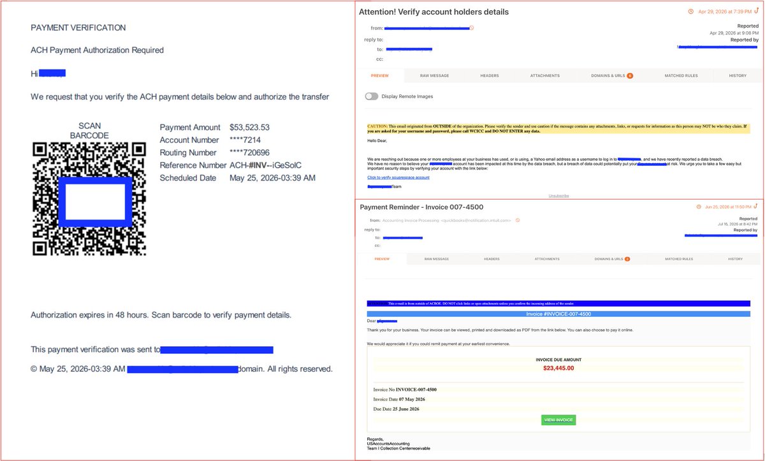Click the green VIEW INVOICE button

click(559, 420)
